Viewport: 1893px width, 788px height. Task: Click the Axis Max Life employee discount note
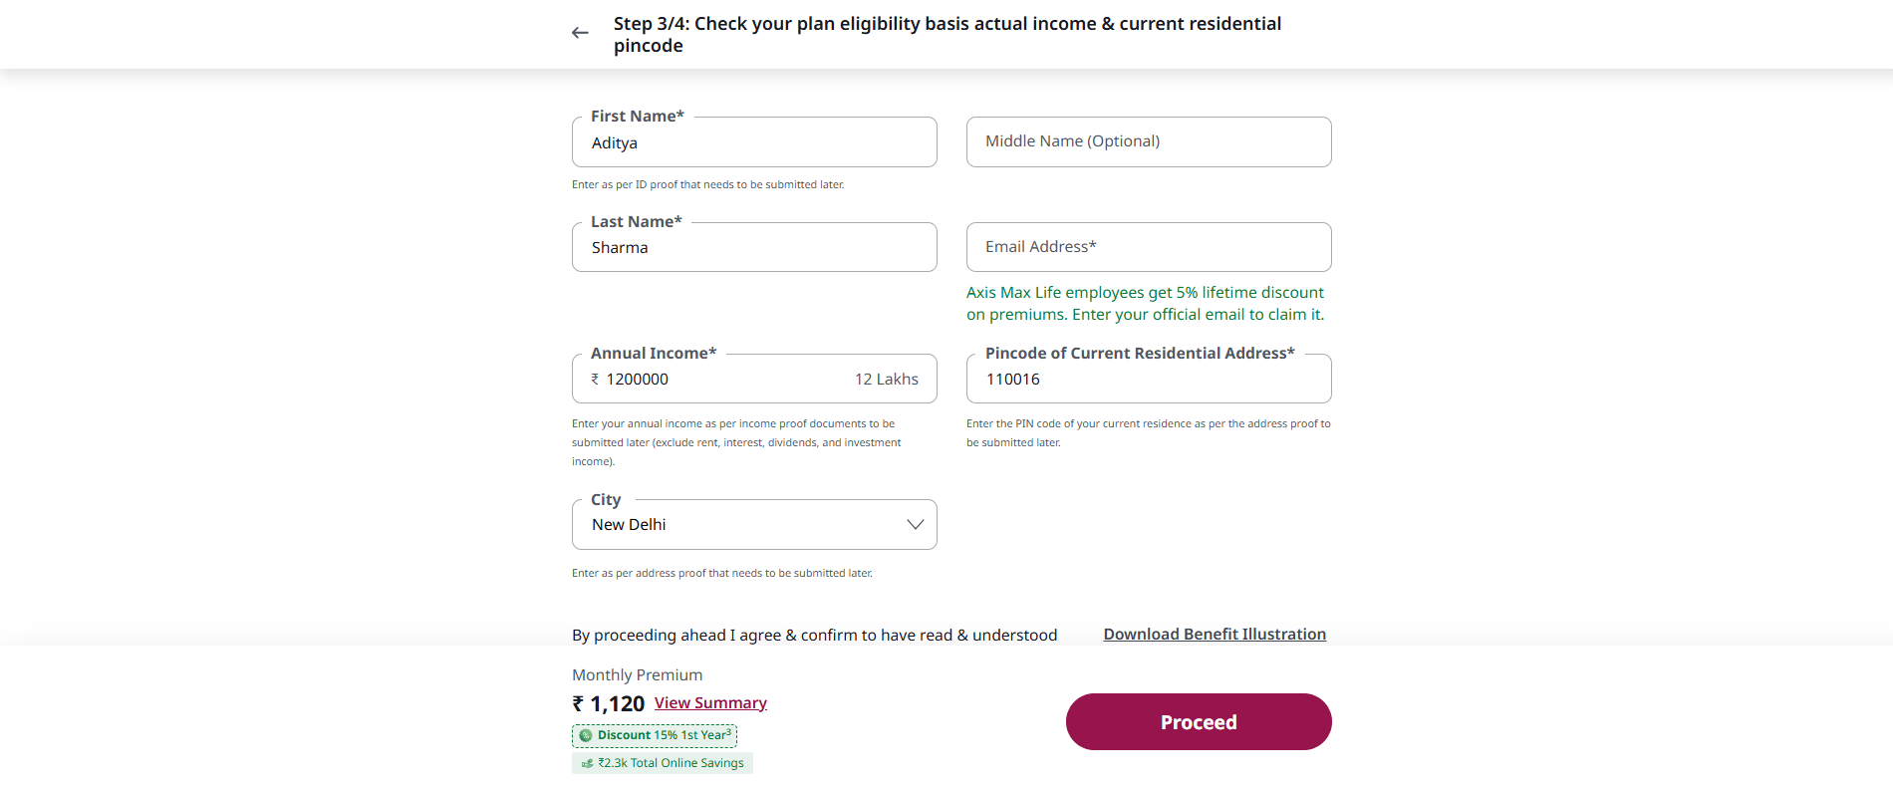click(x=1145, y=304)
